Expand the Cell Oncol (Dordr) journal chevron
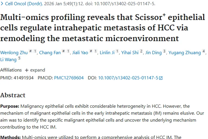Viewport: 208px width, 139px height. pyautogui.click(x=2, y=4)
